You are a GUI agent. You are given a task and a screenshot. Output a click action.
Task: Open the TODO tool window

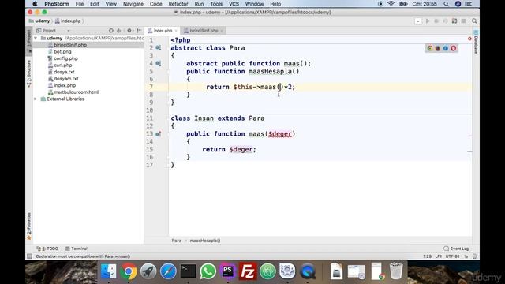pyautogui.click(x=47, y=248)
